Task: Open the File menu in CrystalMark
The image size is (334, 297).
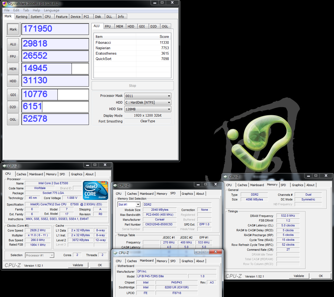Action: click(7, 10)
